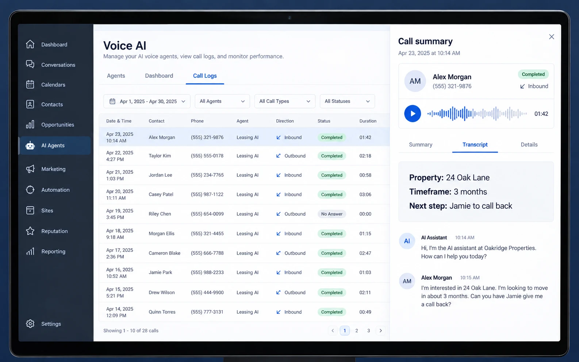Image resolution: width=579 pixels, height=362 pixels.
Task: Open Conversations chat bubble icon
Action: click(30, 64)
